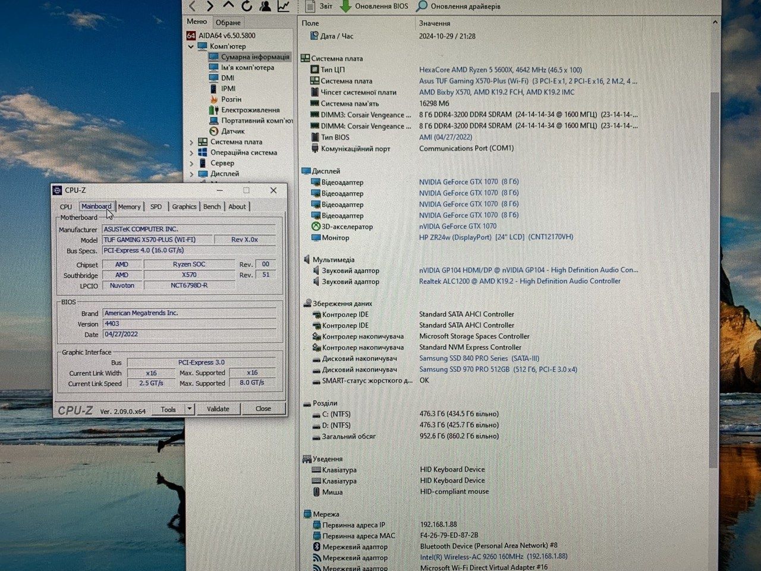This screenshot has width=761, height=571.
Task: Select Датчик sensor icon item
Action: coord(227,131)
